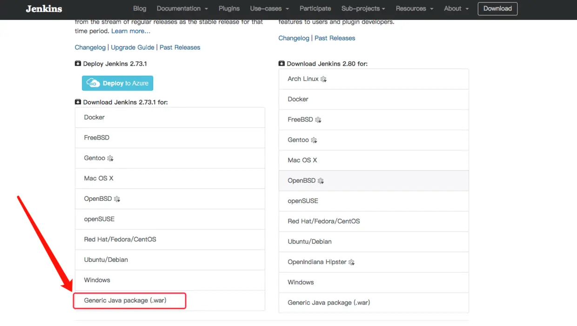The width and height of the screenshot is (577, 326).
Task: Click the icon beside Download Jenkins 2.80
Action: [x=282, y=63]
